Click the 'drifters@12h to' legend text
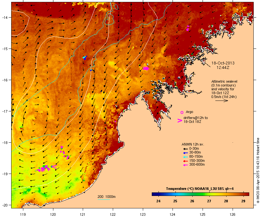The width and height of the screenshot is (262, 217). [196, 118]
